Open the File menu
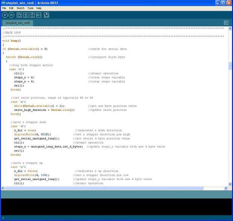Viewport: 233px width, 221px height. [x=4, y=8]
